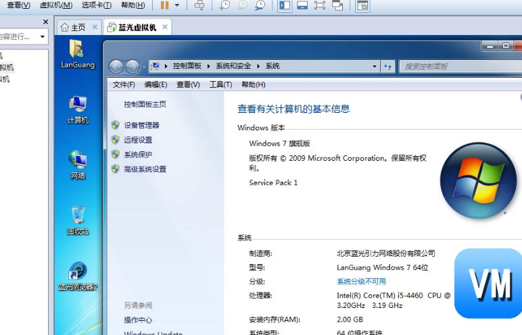This screenshot has height=335, width=522.
Task: Open 编辑(E) menu in system window
Action: (x=156, y=84)
